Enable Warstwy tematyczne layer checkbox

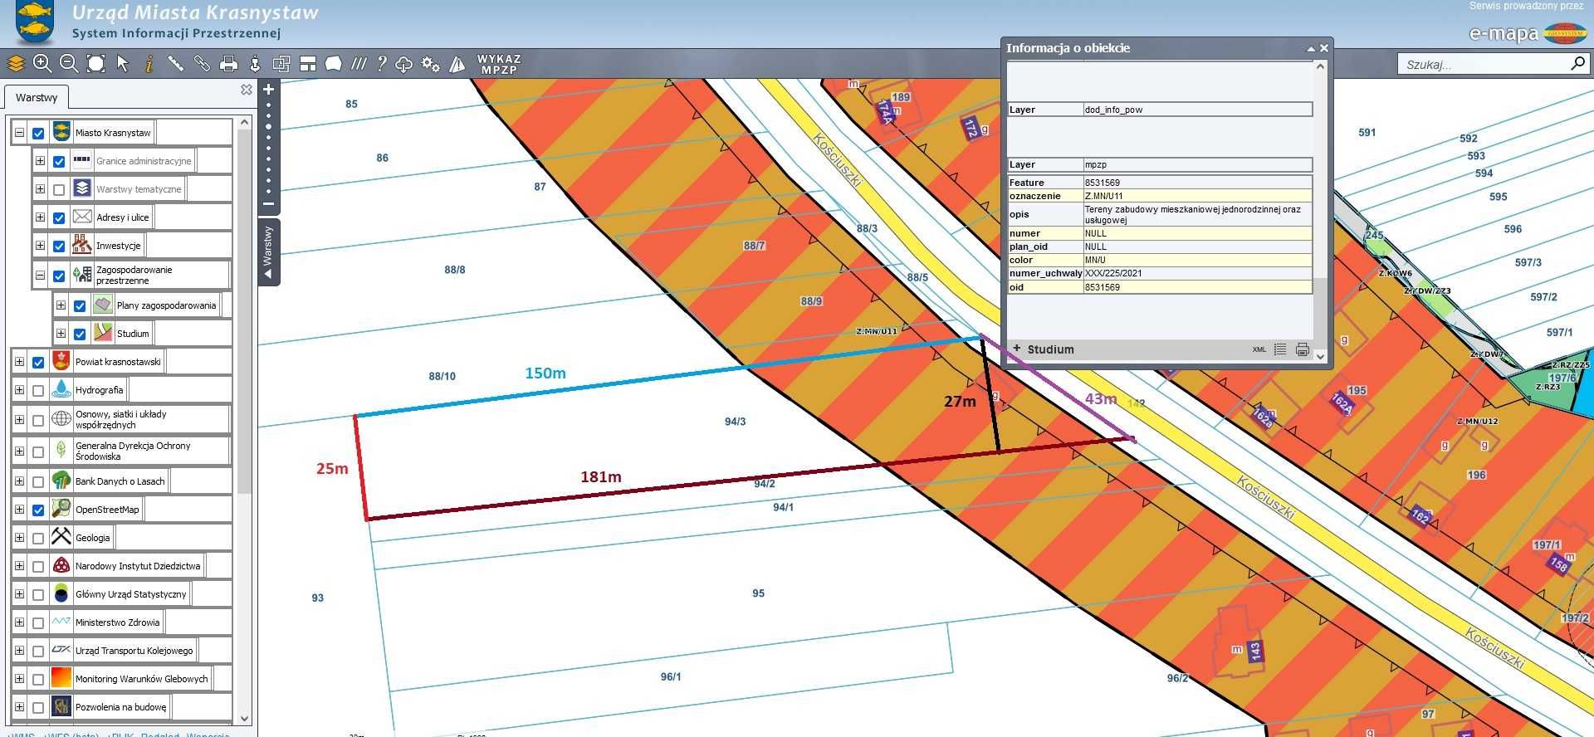59,189
